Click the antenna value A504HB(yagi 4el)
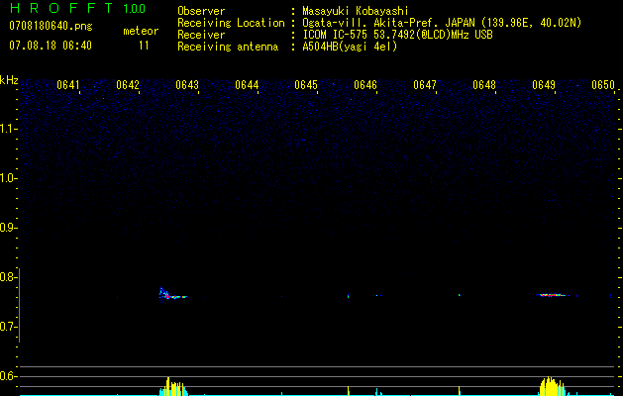 point(350,47)
